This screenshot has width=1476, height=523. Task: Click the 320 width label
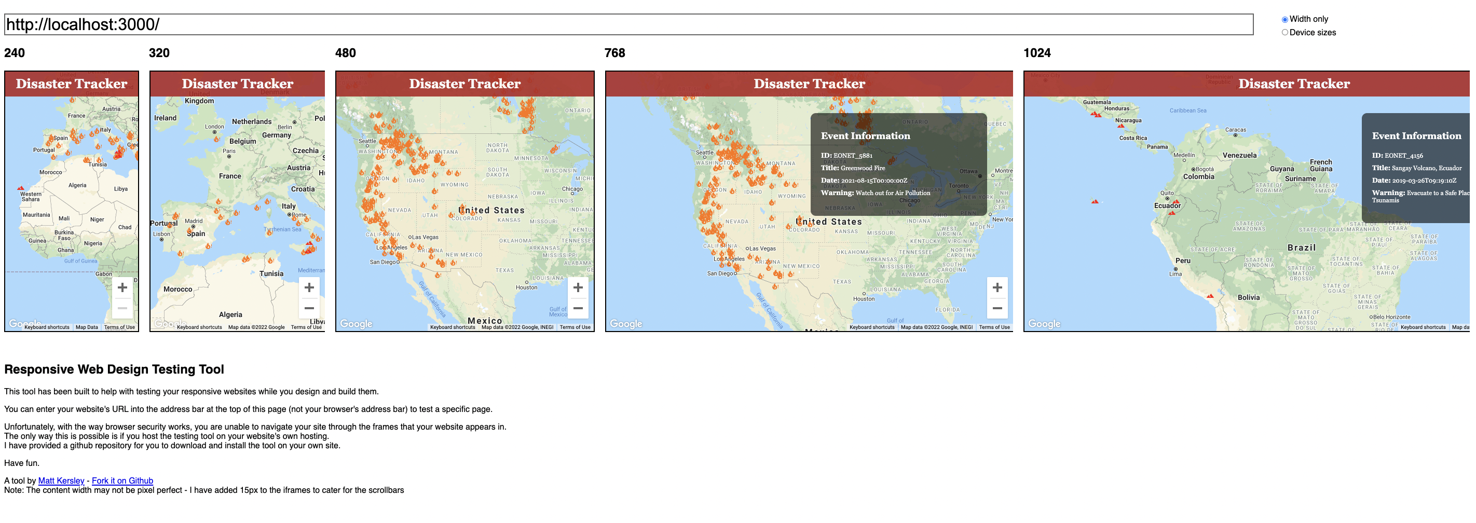(159, 53)
